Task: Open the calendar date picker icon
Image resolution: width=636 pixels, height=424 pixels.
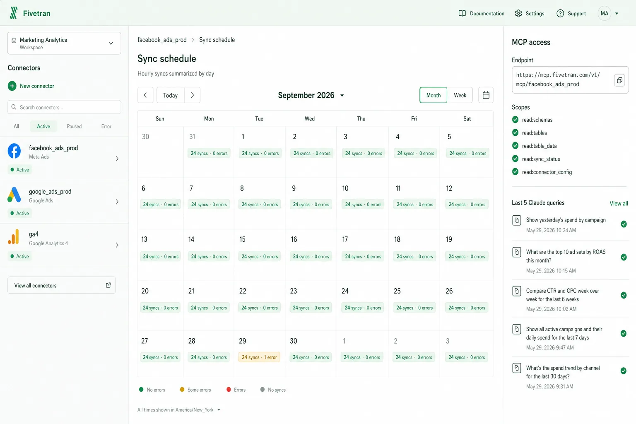Action: pos(486,95)
